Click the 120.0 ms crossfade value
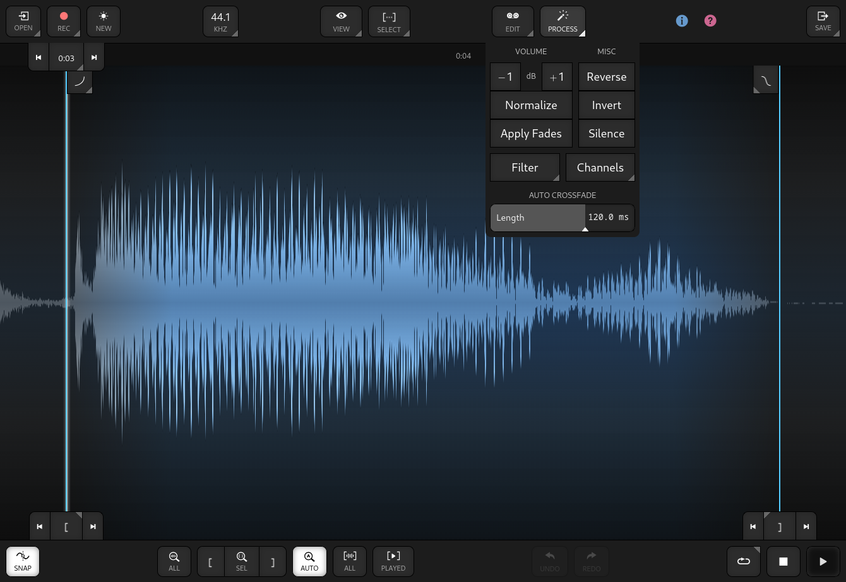The width and height of the screenshot is (846, 582). [x=609, y=218]
